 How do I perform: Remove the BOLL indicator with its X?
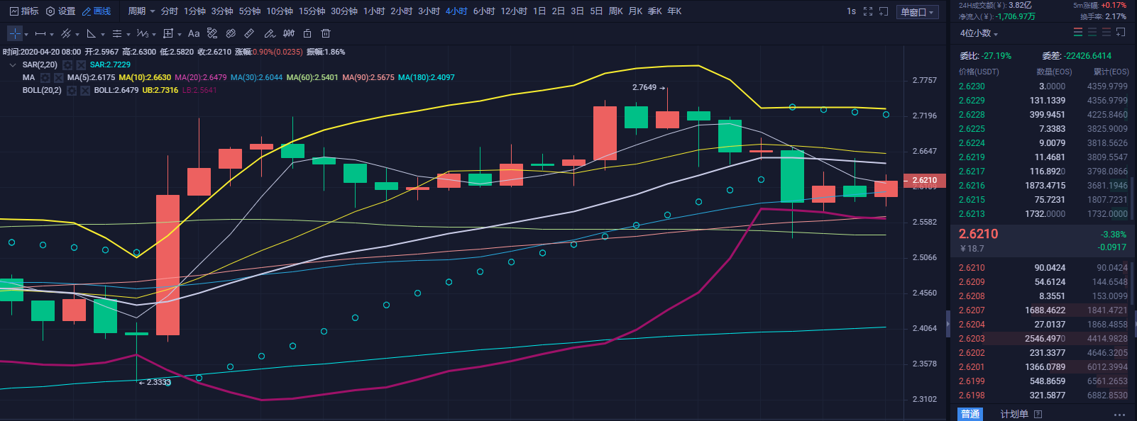click(x=85, y=90)
